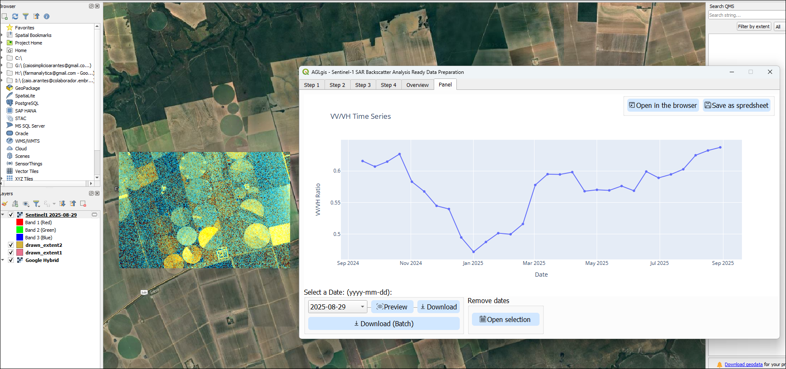Click the Add Selected Layers icon in Browser

point(5,16)
